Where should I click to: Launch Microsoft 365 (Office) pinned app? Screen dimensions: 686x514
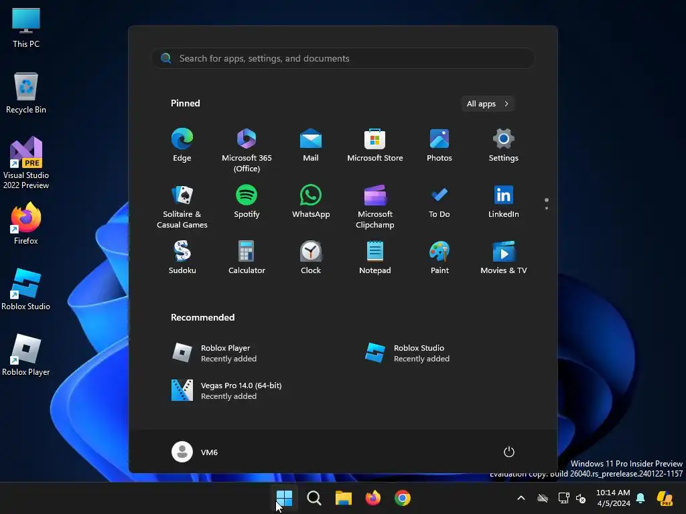click(247, 151)
